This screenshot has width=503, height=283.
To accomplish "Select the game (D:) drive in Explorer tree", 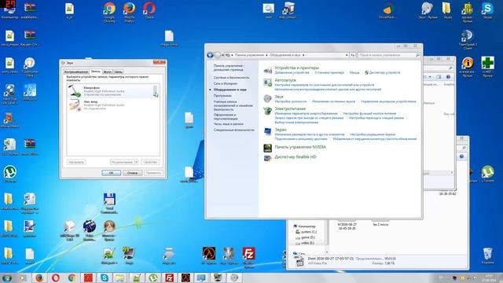I will pyautogui.click(x=307, y=237).
